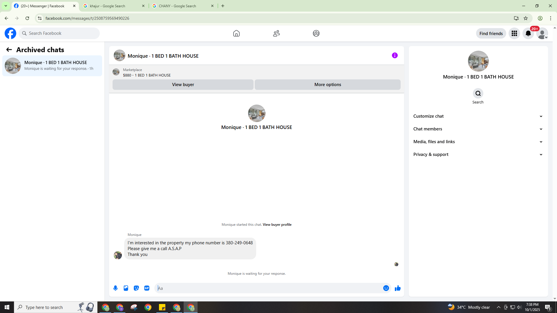This screenshot has height=313, width=557.
Task: Navigate back in browser history
Action: click(6, 18)
